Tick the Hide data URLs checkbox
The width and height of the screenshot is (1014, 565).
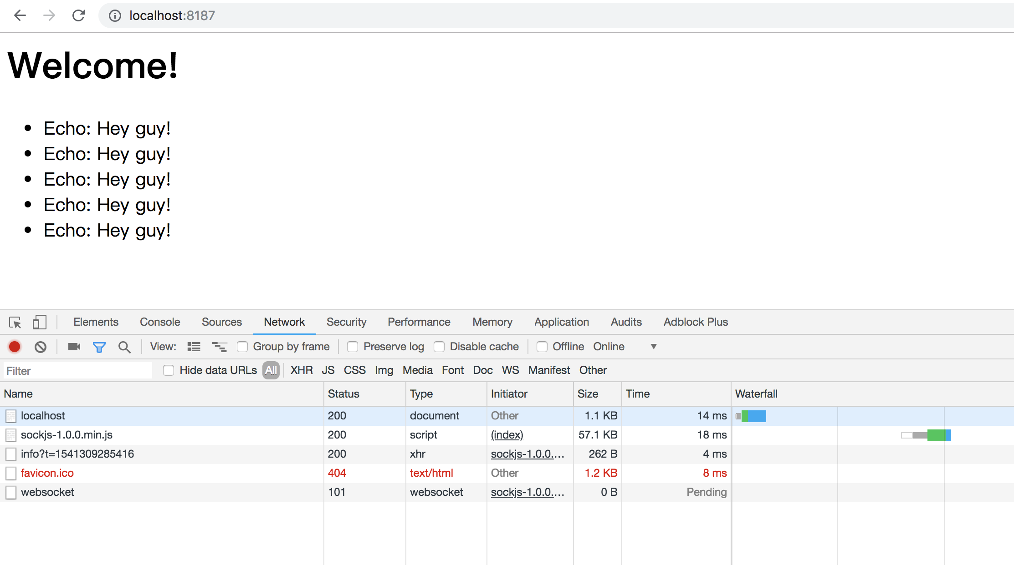[x=169, y=370]
